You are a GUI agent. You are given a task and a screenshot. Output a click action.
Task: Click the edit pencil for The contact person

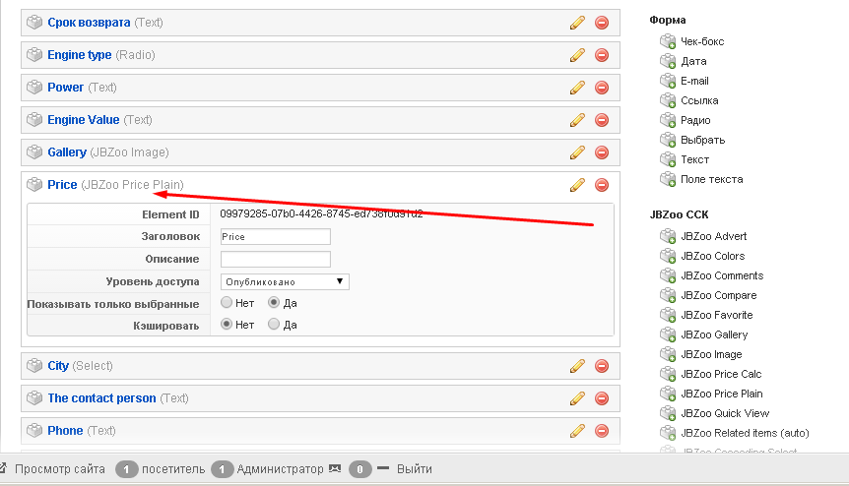pyautogui.click(x=577, y=398)
